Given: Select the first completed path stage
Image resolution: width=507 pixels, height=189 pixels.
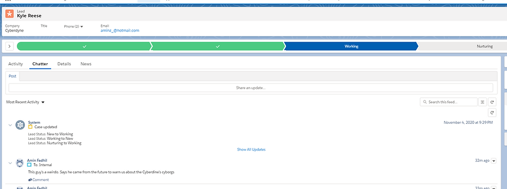Looking at the screenshot, I should [84, 46].
